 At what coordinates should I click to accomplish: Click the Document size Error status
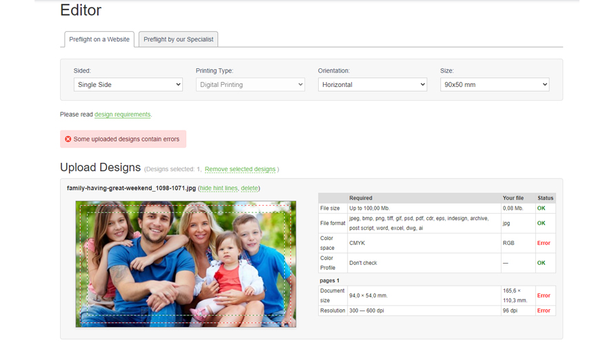(544, 295)
